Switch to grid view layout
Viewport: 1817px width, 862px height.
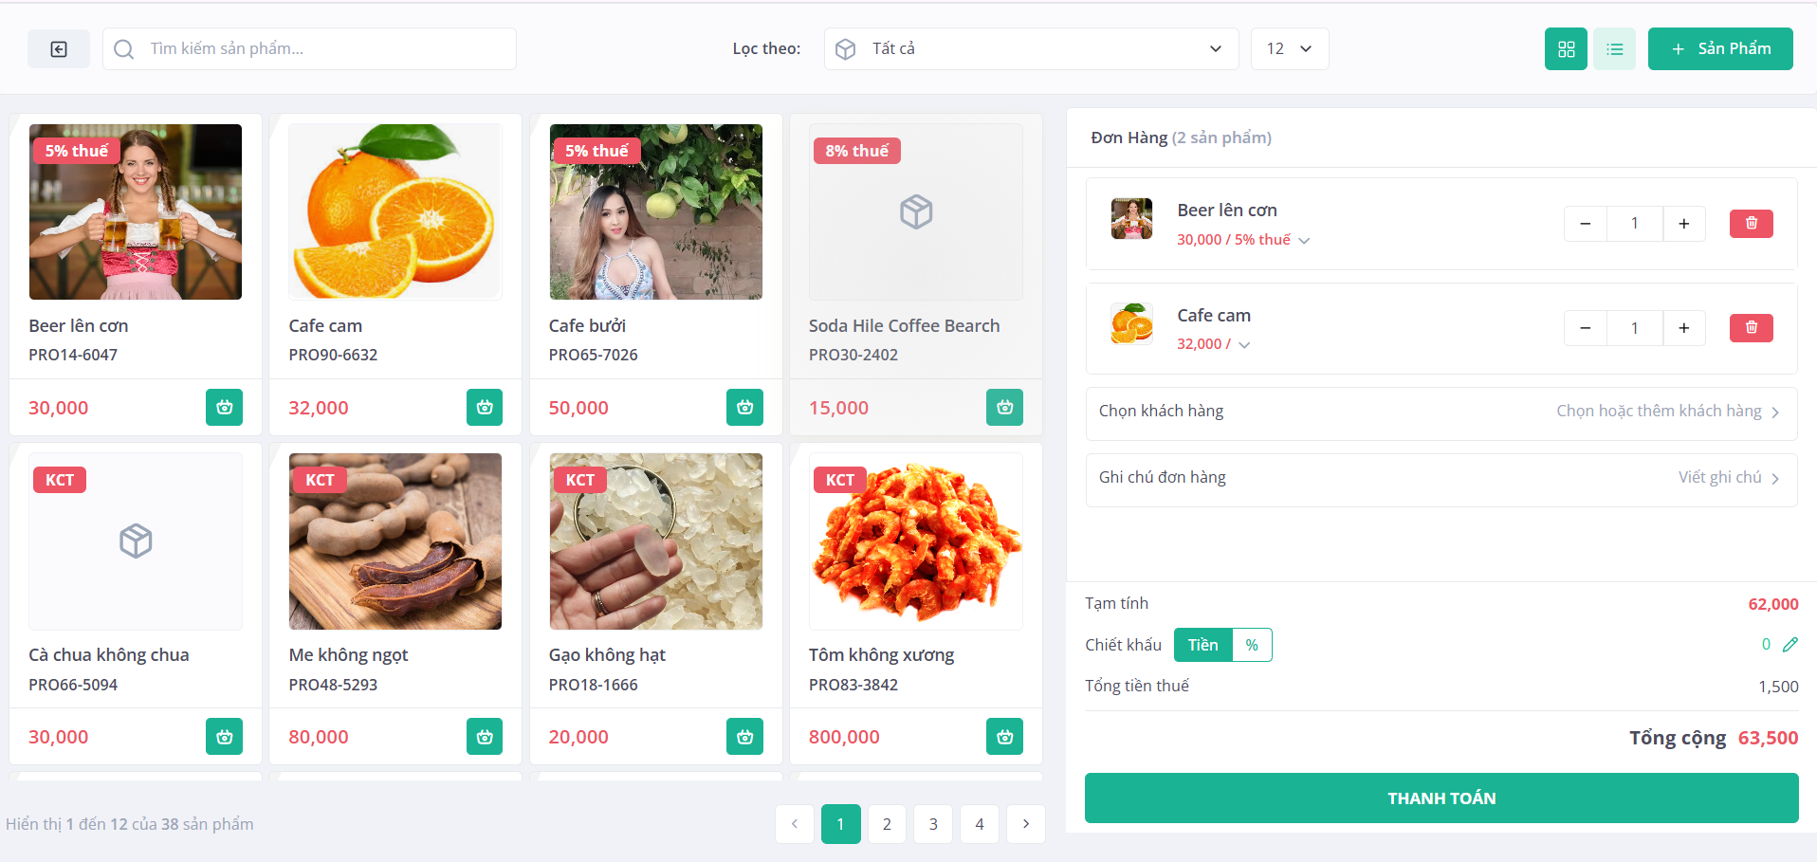point(1566,48)
